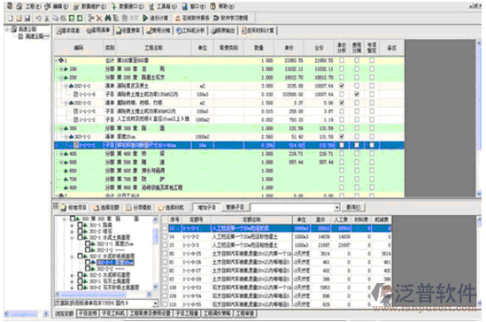Tick tree checkbox for 301-1 路槽
Viewport: 486px width, 322px height.
[80, 225]
